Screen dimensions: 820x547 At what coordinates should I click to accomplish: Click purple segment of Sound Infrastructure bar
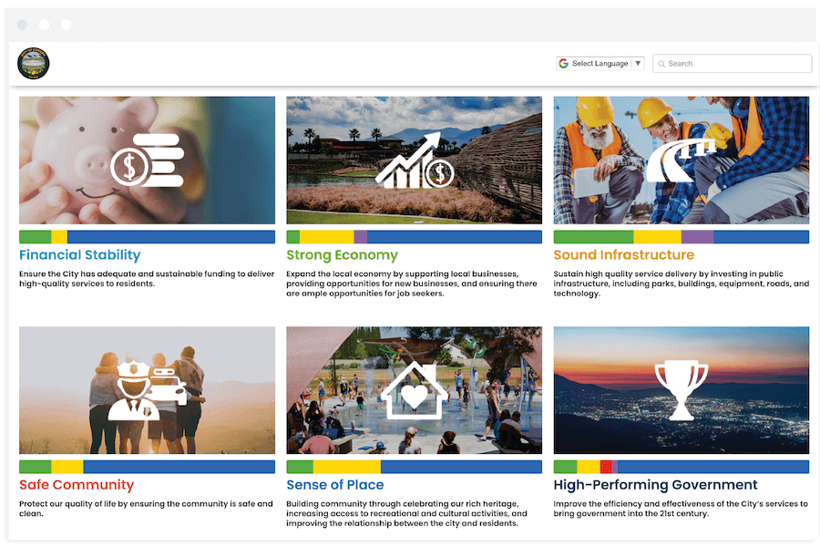point(697,237)
